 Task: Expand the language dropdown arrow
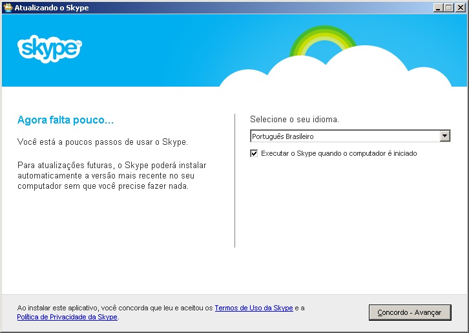[x=444, y=136]
